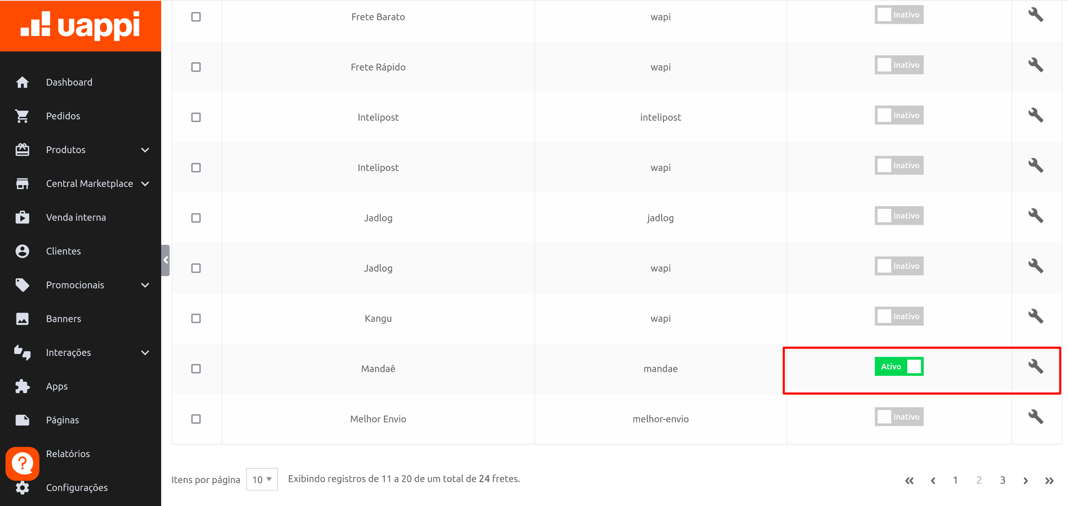Go to the last page of results
The image size is (1068, 506).
pos(1049,480)
